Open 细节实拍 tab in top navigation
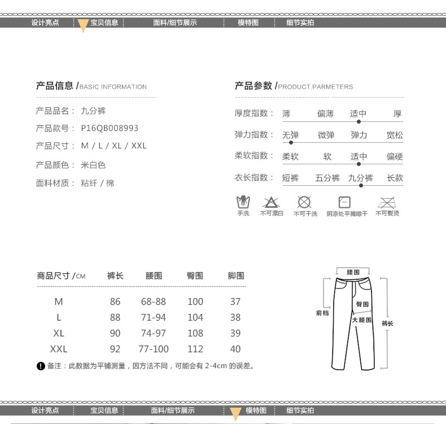This screenshot has height=424, width=446. [300, 23]
